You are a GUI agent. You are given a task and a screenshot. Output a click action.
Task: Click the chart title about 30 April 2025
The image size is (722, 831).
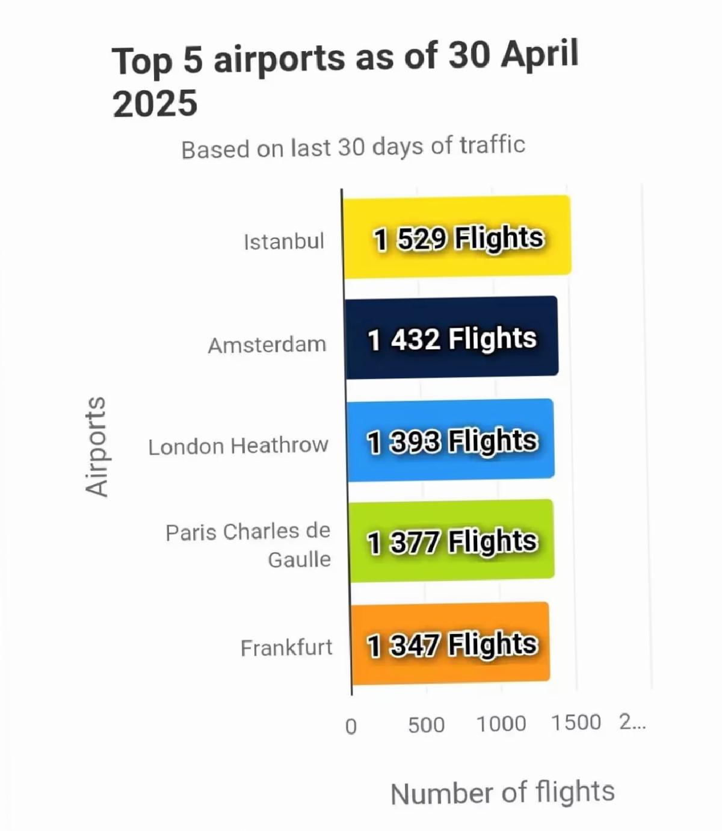pyautogui.click(x=345, y=79)
